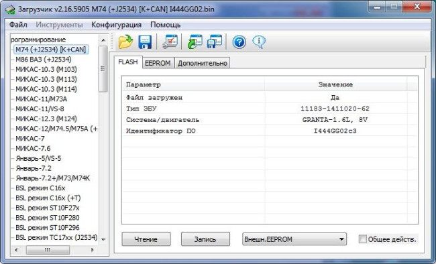Image resolution: width=436 pixels, height=264 pixels.
Task: Click the horizontal scroll right arrow
Action: pos(93,250)
